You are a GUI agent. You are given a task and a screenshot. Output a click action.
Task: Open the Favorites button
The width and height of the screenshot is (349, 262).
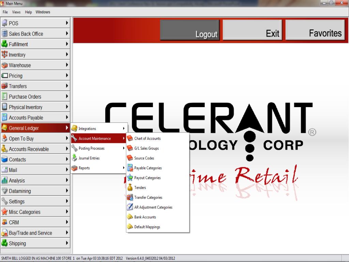click(x=315, y=30)
